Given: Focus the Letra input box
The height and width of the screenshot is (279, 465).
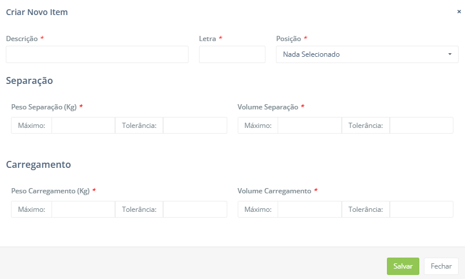Looking at the screenshot, I should point(232,54).
